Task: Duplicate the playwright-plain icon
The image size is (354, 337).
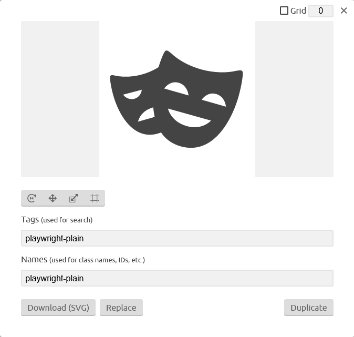Action: coord(309,308)
